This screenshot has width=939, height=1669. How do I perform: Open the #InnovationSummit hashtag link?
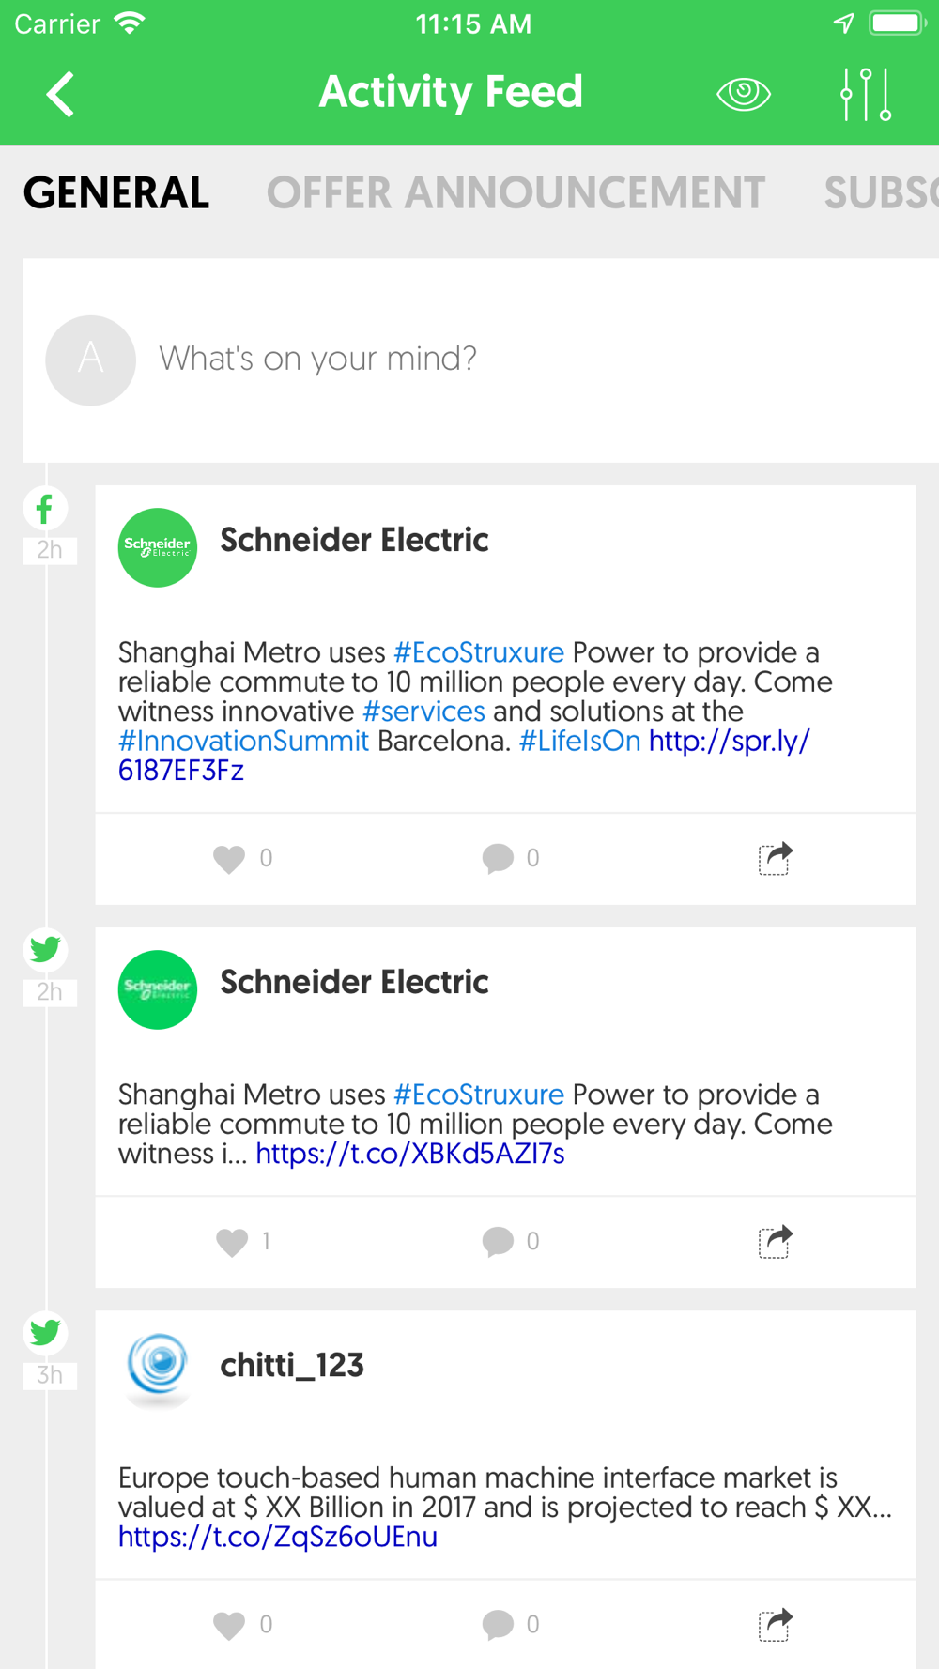click(x=244, y=742)
